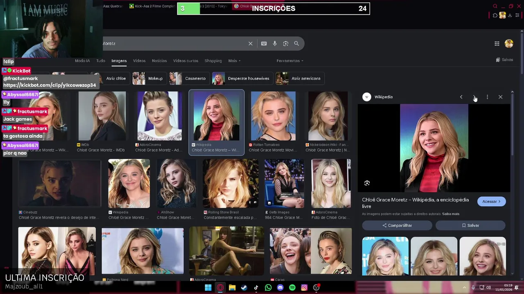
Task: Open the Opera extensions cube icon
Action: point(495,15)
